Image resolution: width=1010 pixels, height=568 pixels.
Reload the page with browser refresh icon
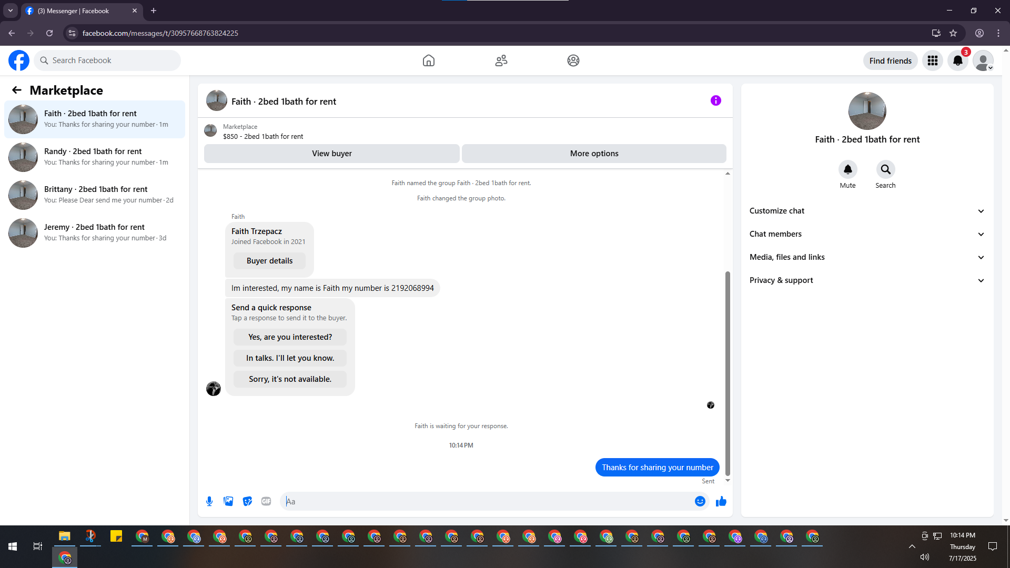tap(49, 33)
